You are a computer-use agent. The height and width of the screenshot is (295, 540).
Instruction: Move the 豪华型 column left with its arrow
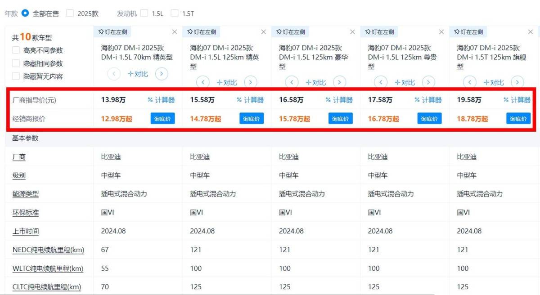[x=292, y=82]
